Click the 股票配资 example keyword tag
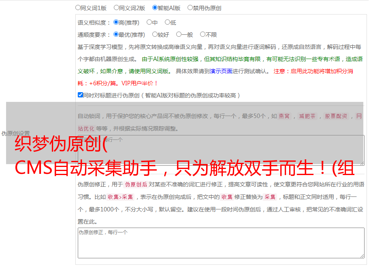The height and width of the screenshot is (266, 369). click(x=336, y=116)
